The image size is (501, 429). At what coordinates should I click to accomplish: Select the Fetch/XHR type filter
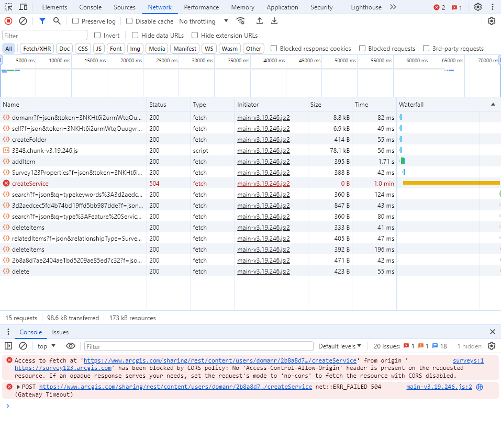(x=37, y=49)
